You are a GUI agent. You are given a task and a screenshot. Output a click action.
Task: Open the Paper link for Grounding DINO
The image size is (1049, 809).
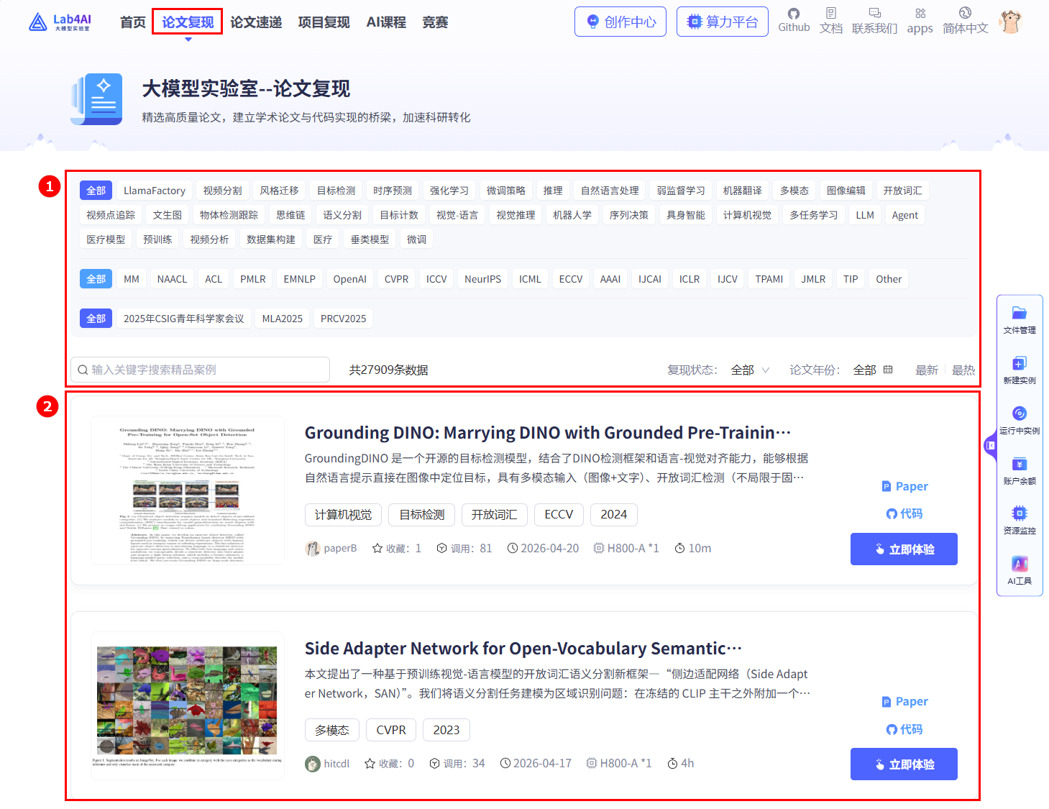904,486
